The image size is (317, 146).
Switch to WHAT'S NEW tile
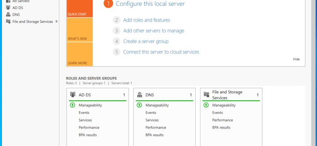pos(80,30)
